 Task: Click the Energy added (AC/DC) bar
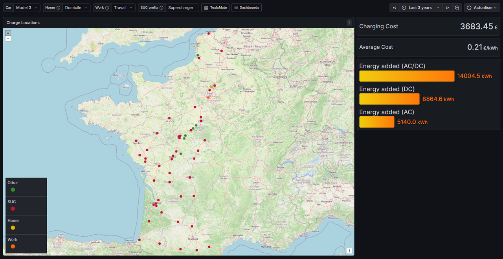point(407,76)
